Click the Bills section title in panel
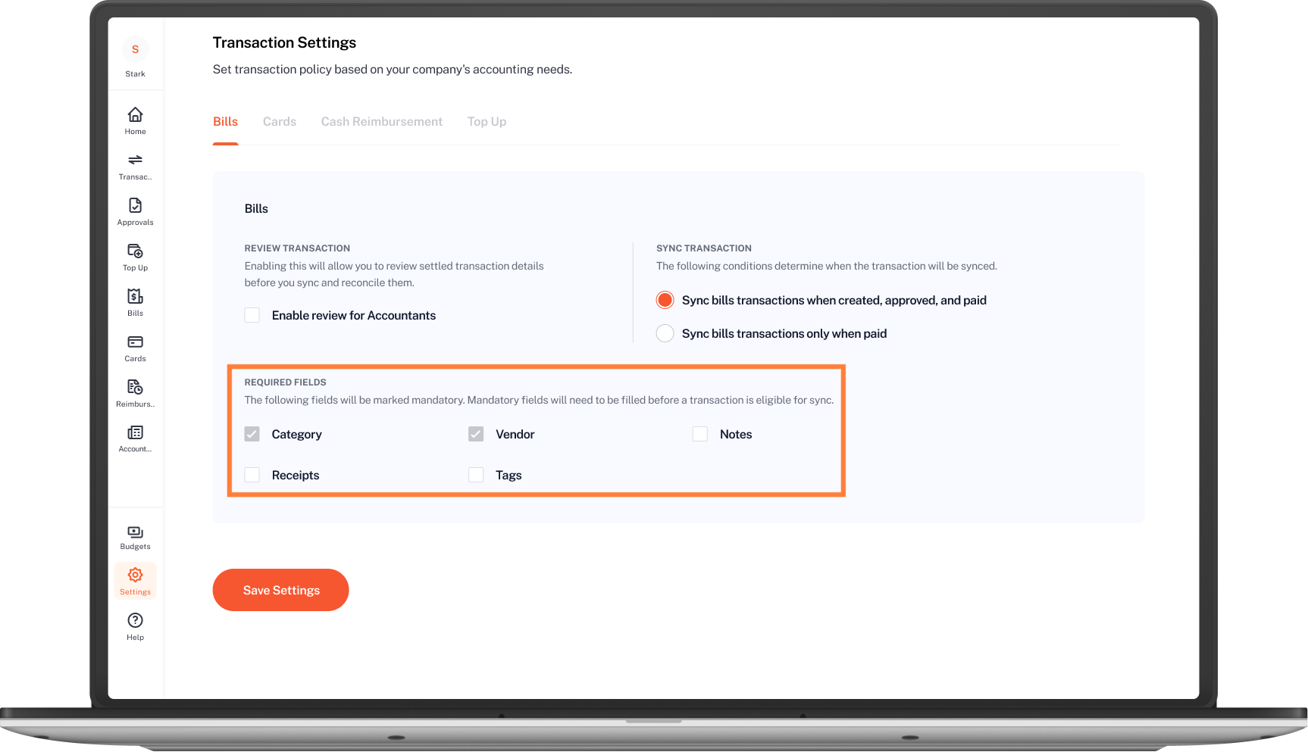The width and height of the screenshot is (1308, 752). [x=256, y=209]
